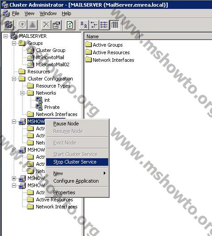Collapse the Groups folder
212x236 pixels.
point(14,44)
